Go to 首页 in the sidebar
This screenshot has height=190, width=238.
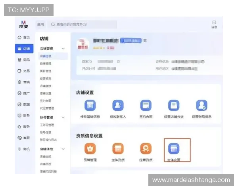coord(24,38)
